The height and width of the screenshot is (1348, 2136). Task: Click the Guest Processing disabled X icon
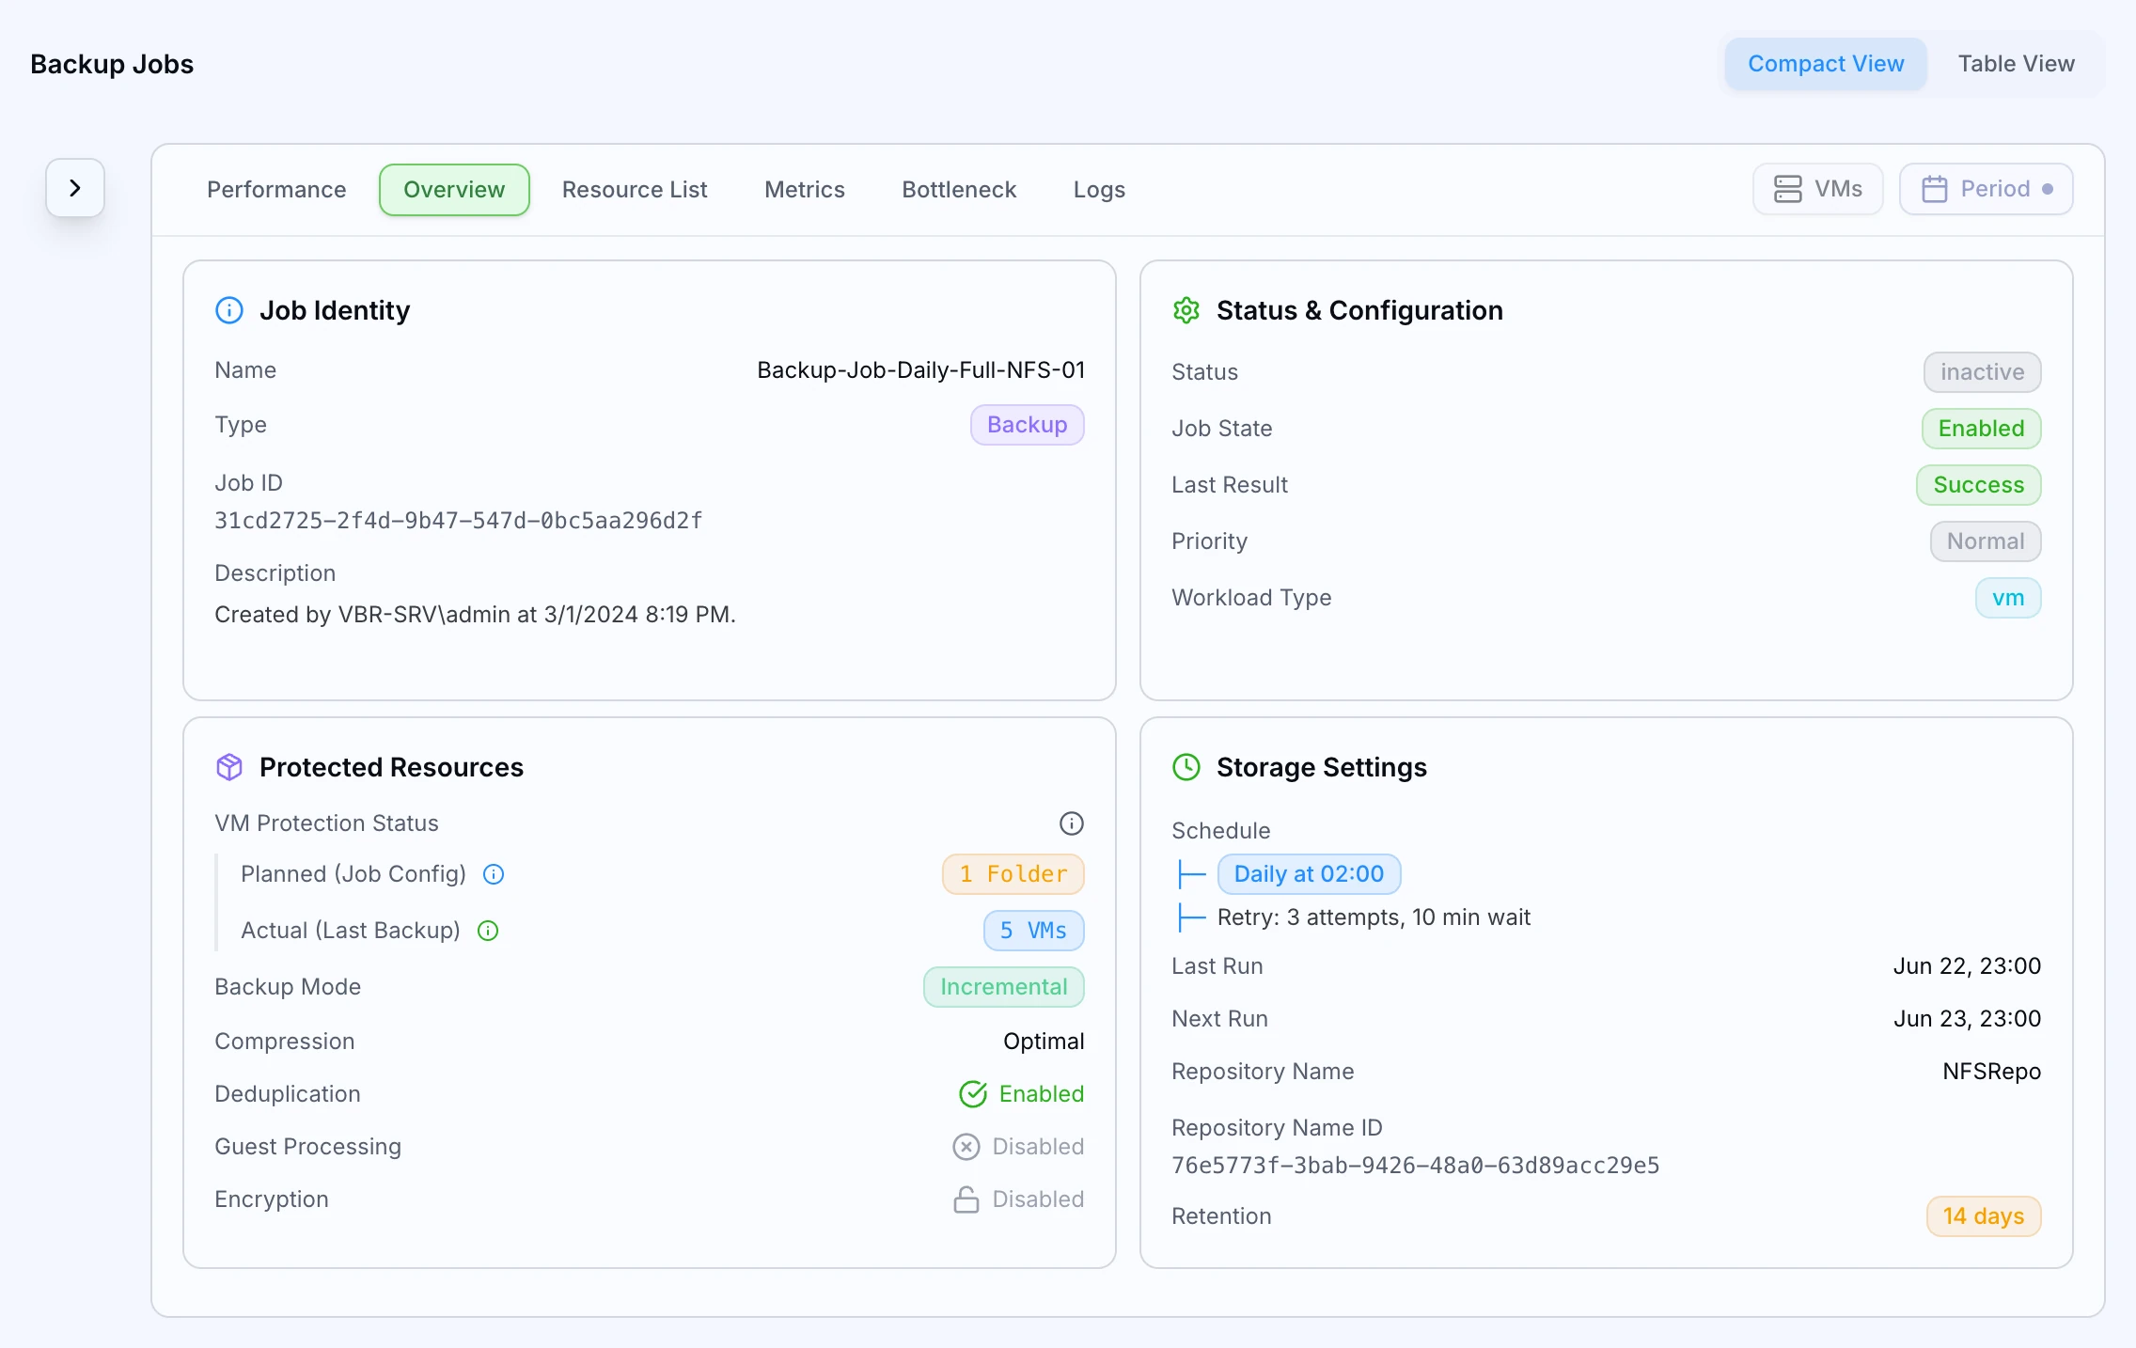click(966, 1147)
